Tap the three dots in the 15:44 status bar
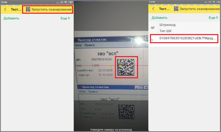This screenshot has height=132, width=221. point(57,2)
